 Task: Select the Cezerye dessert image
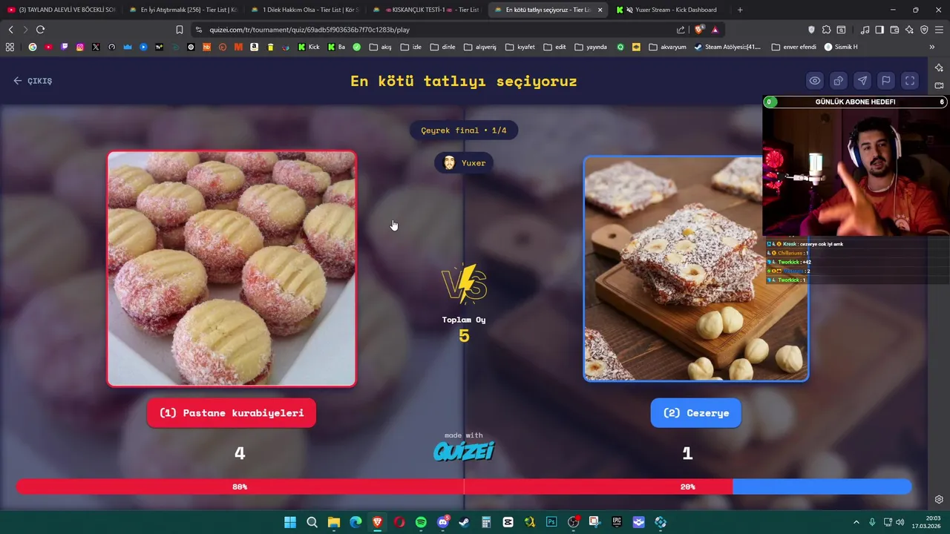click(696, 268)
